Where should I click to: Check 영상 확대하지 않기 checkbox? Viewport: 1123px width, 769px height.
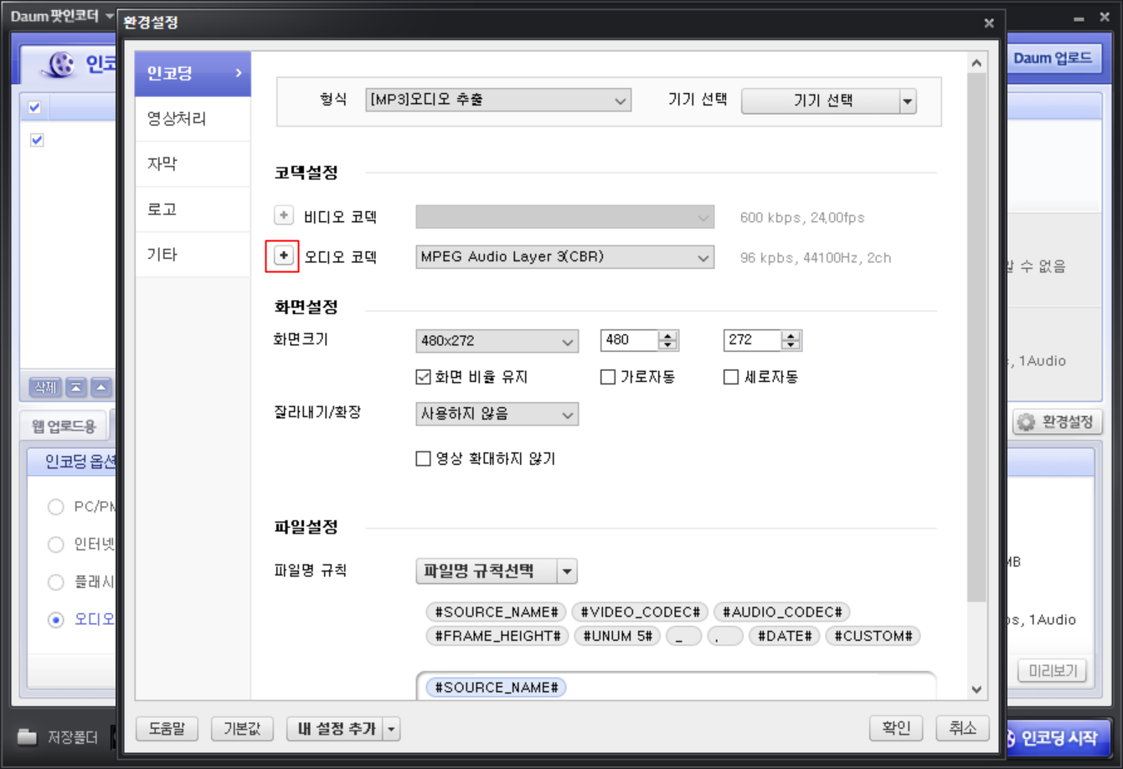[424, 458]
